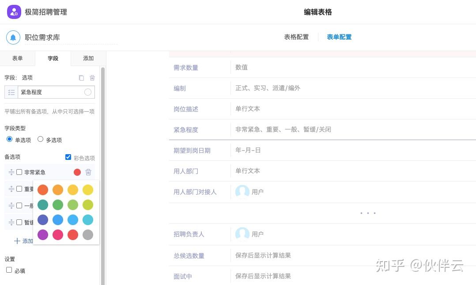Click the bell icon beside 职位需求库
Screen dimensions: 476x285
(13, 37)
